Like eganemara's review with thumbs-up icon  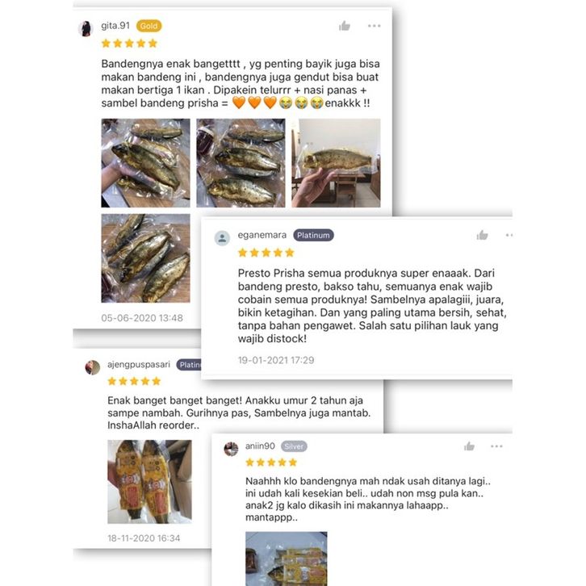coord(482,235)
